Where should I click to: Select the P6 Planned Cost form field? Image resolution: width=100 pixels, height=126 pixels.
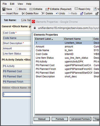[x=17, y=71]
